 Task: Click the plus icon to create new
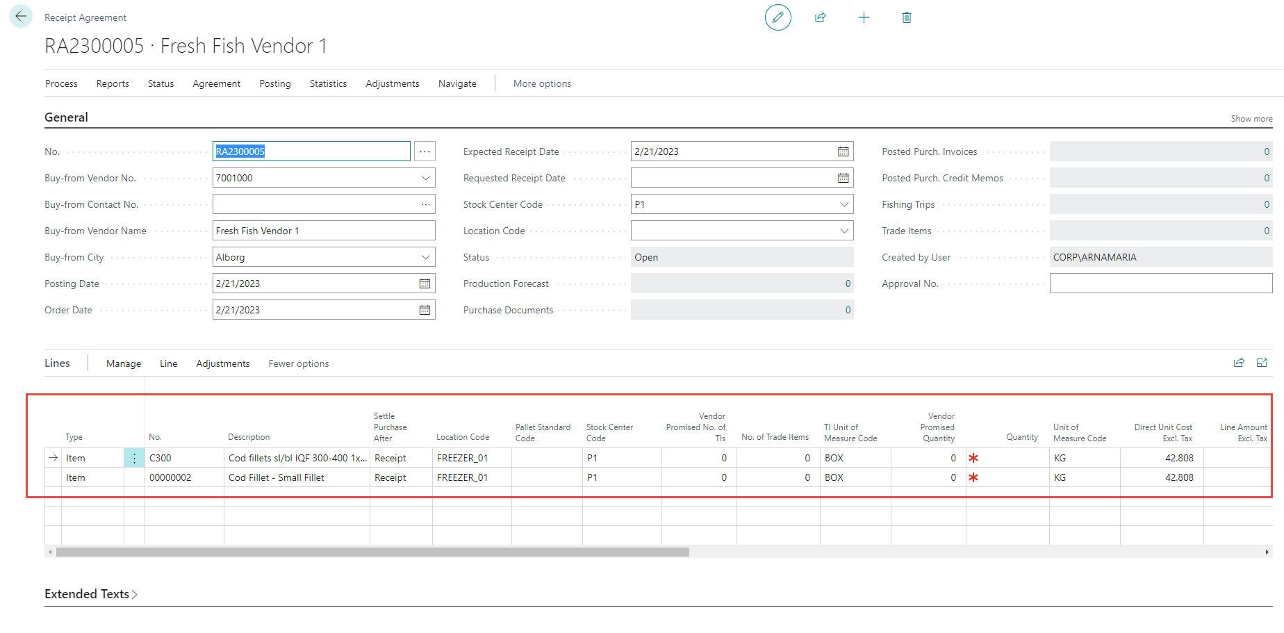[864, 17]
